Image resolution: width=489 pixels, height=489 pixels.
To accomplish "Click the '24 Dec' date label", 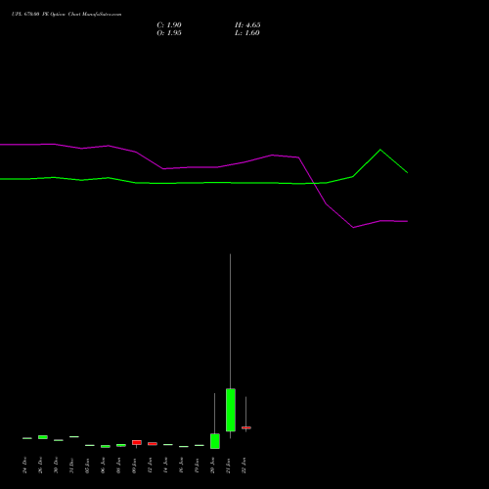I will coord(25,466).
